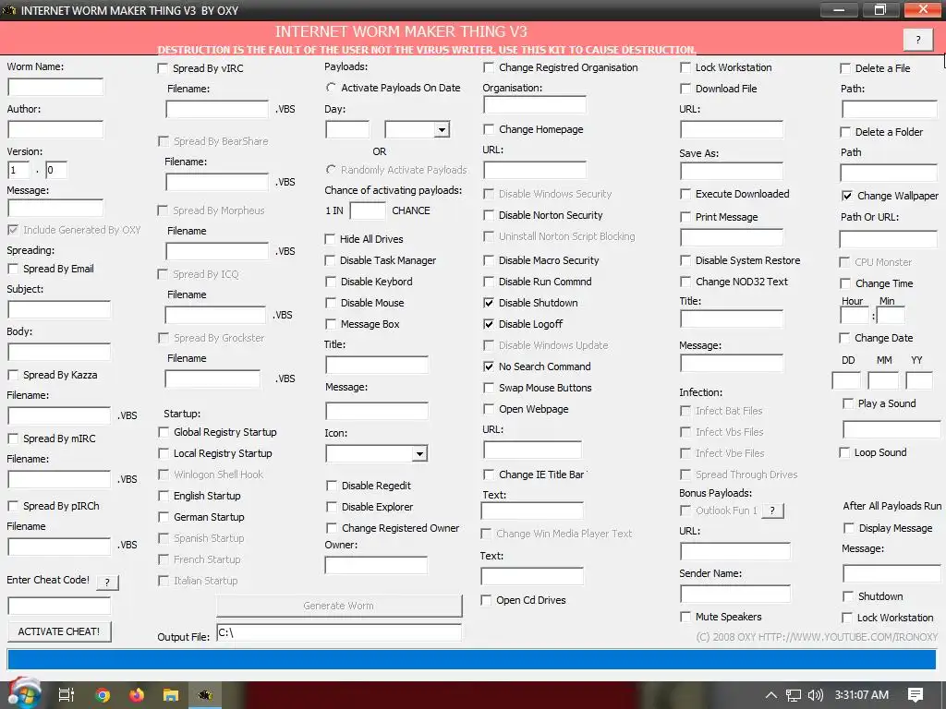Click the Organisation text field
The height and width of the screenshot is (709, 946).
(x=535, y=105)
